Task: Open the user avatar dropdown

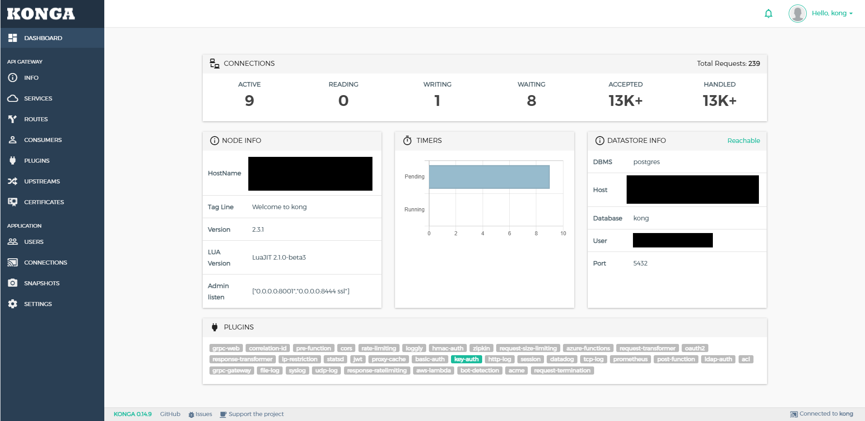Action: 797,13
